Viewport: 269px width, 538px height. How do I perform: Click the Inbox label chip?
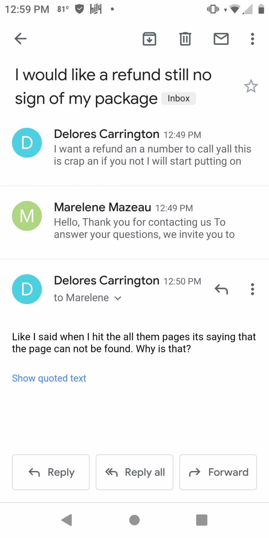(179, 98)
